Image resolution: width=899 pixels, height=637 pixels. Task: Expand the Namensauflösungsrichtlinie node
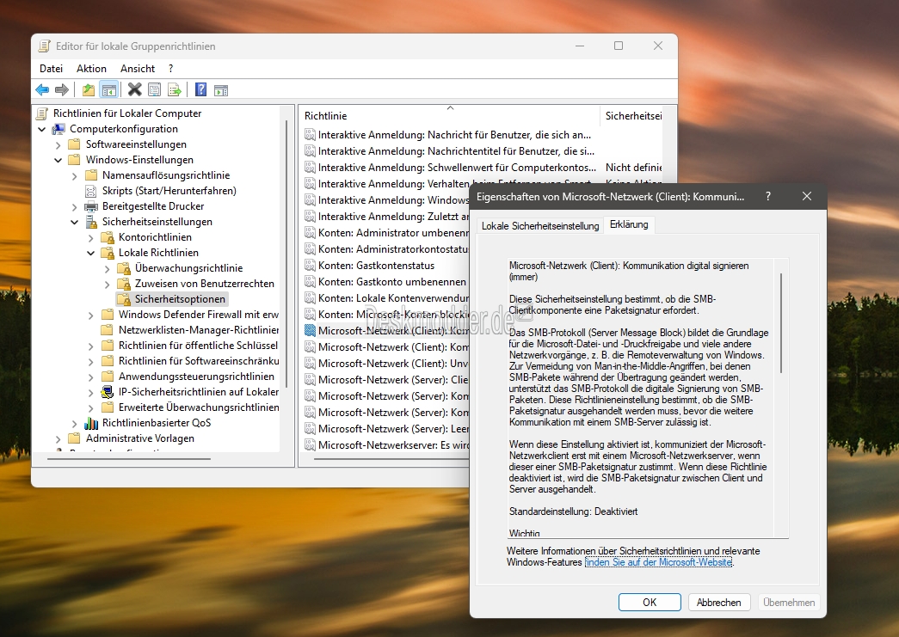pyautogui.click(x=74, y=176)
